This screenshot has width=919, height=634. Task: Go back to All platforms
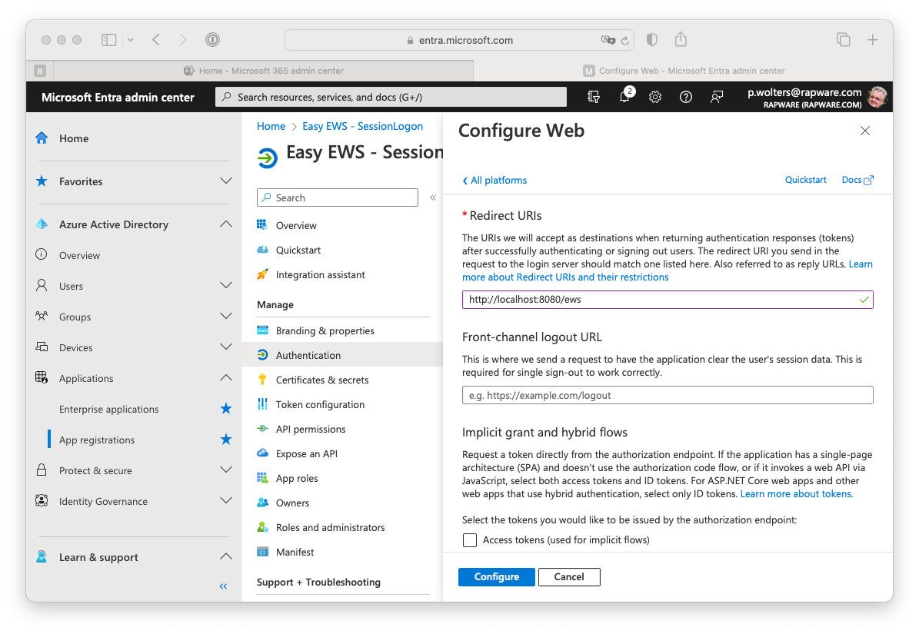494,181
